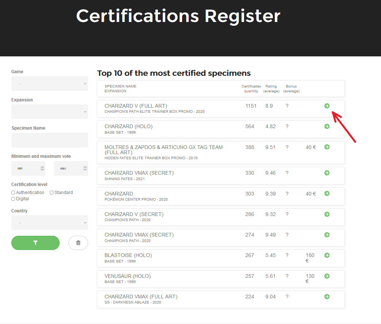The image size is (381, 324).
Task: Click specimen name VENUSAUR (HOLO)
Action: [128, 276]
